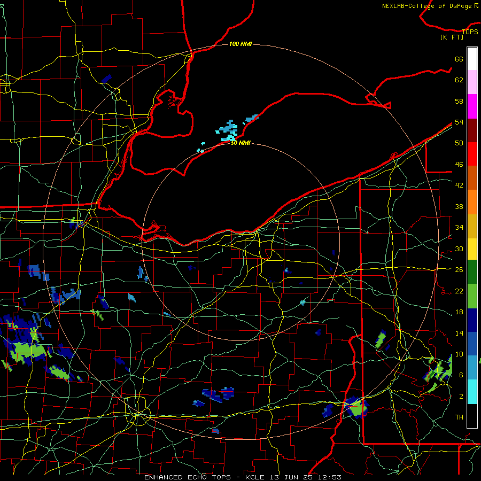Select the bright yellow legend swatch

click(x=472, y=249)
